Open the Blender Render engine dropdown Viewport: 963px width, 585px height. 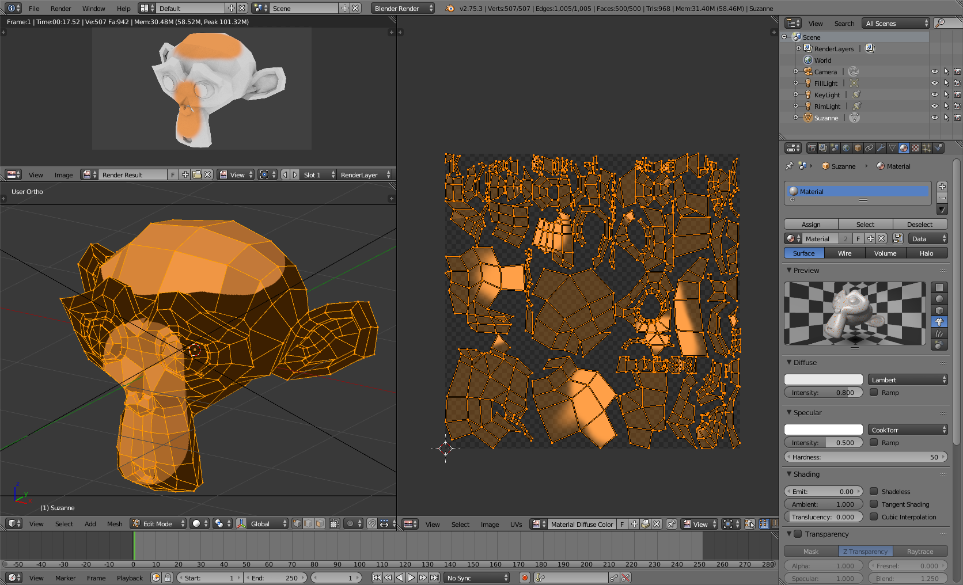(403, 8)
